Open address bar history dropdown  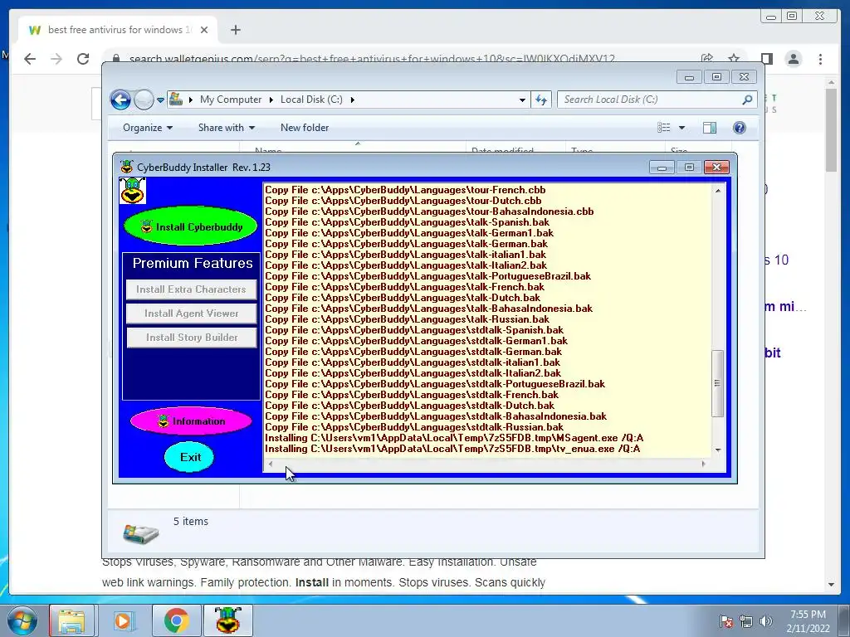(x=522, y=100)
